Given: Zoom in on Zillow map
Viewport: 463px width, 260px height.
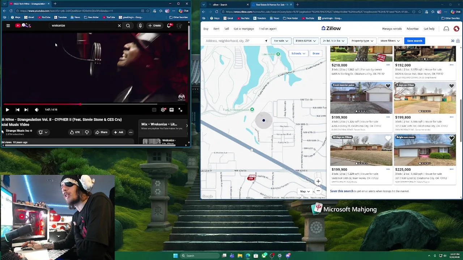Looking at the screenshot, I should coord(318,182).
